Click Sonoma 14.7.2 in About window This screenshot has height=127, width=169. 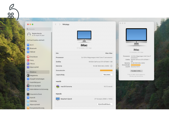click(x=135, y=67)
